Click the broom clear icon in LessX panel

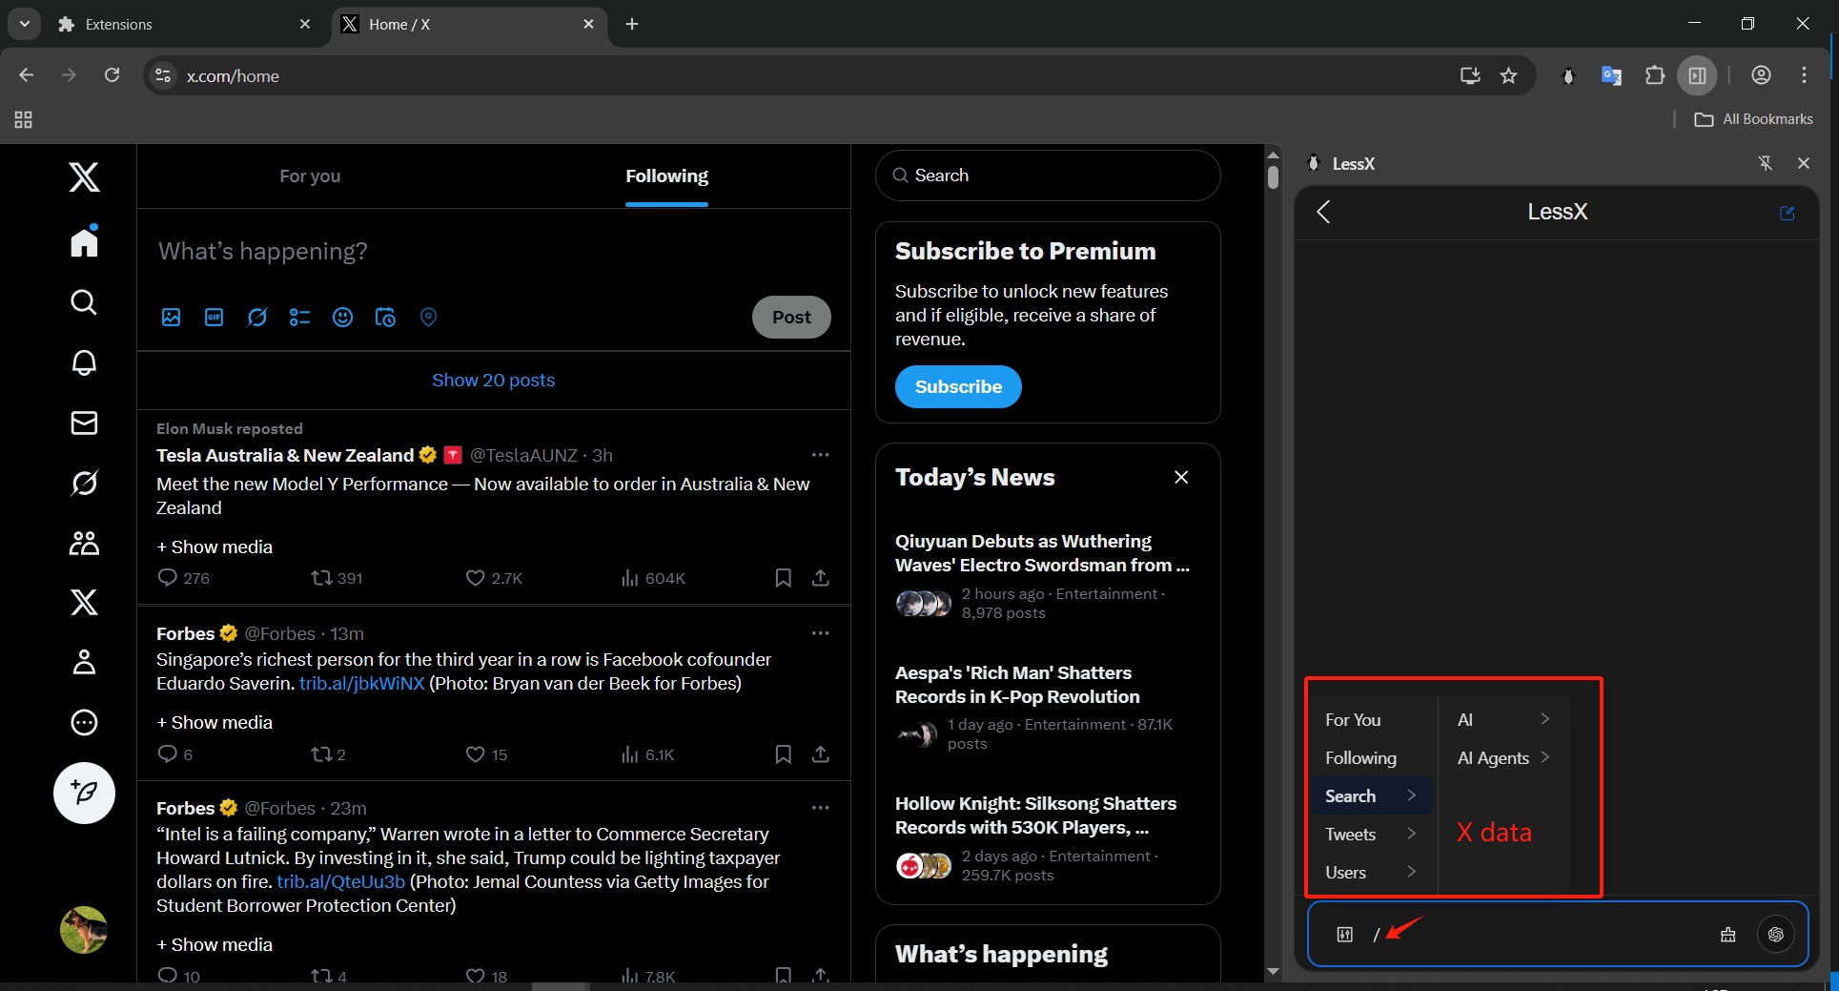pyautogui.click(x=1727, y=935)
